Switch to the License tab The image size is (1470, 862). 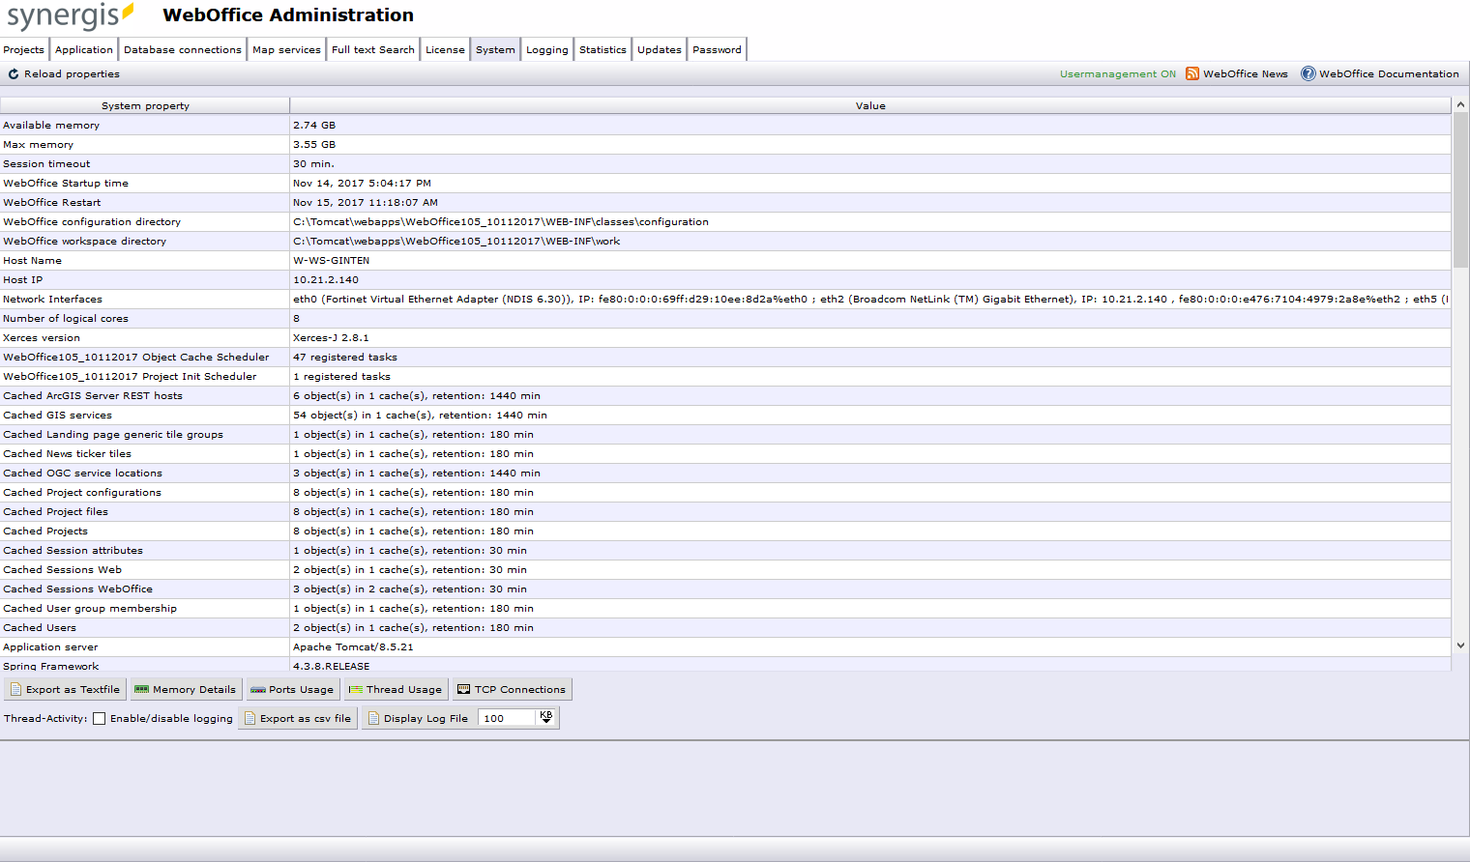click(445, 48)
